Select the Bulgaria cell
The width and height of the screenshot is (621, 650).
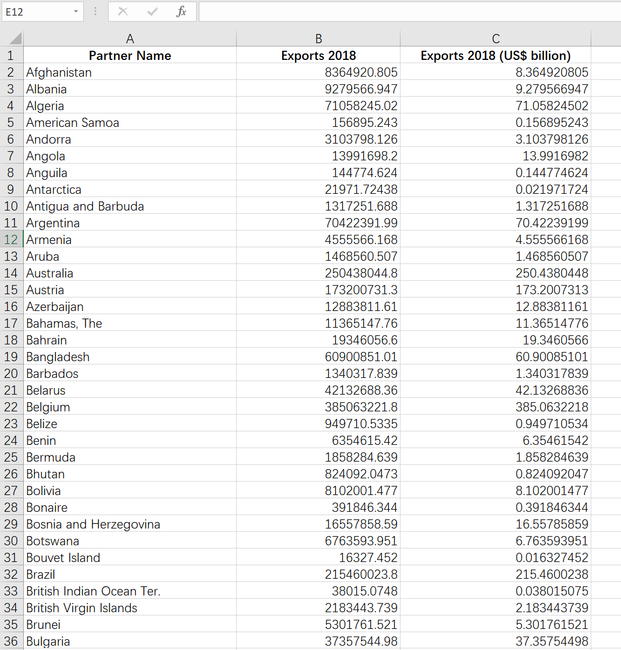[130, 641]
